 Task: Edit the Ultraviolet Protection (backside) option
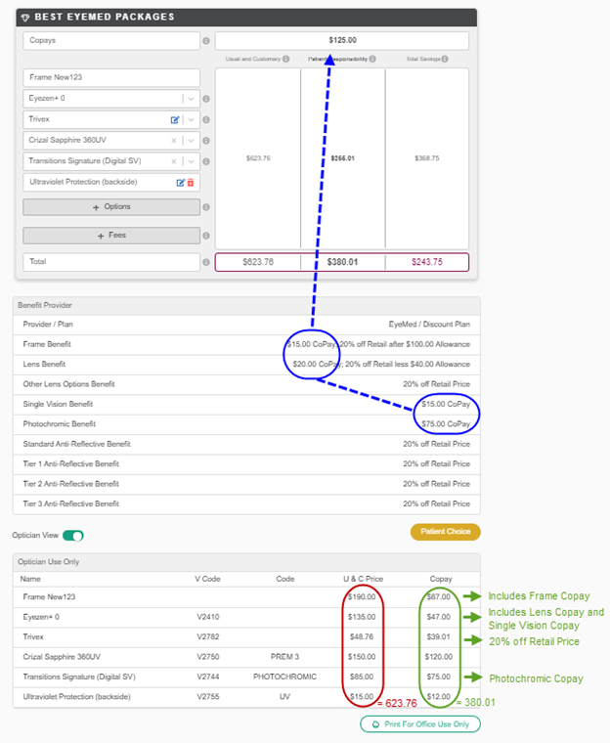point(180,183)
